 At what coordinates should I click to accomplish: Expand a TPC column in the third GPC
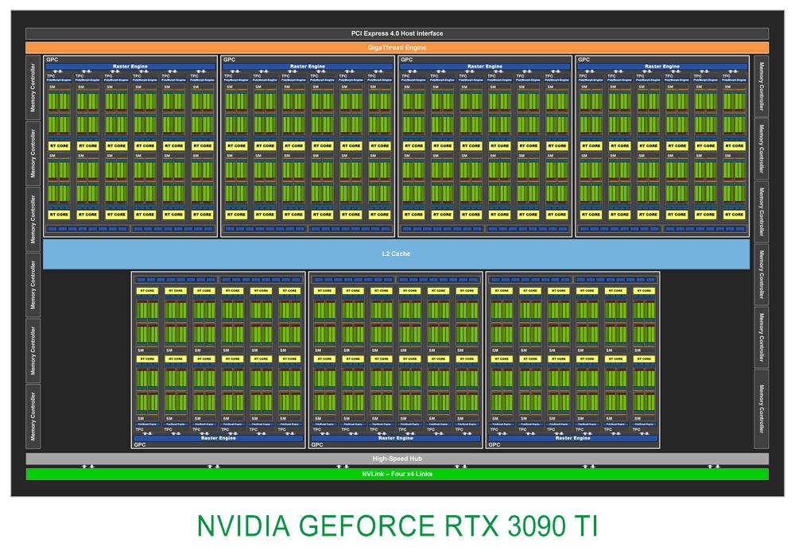tap(405, 77)
